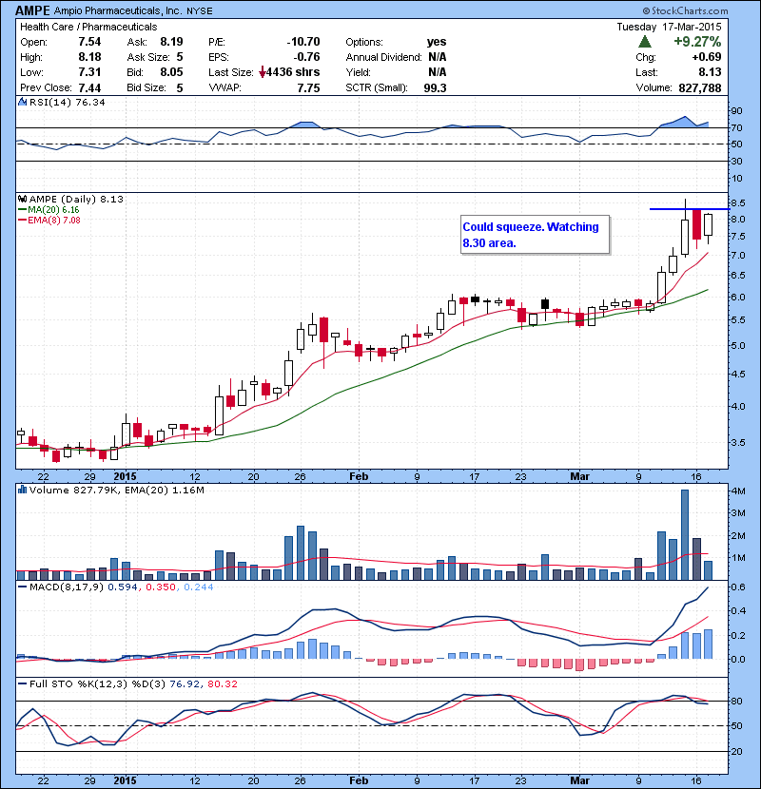Click the MACD(8,17,9) indicator label
The height and width of the screenshot is (789, 761).
67,587
